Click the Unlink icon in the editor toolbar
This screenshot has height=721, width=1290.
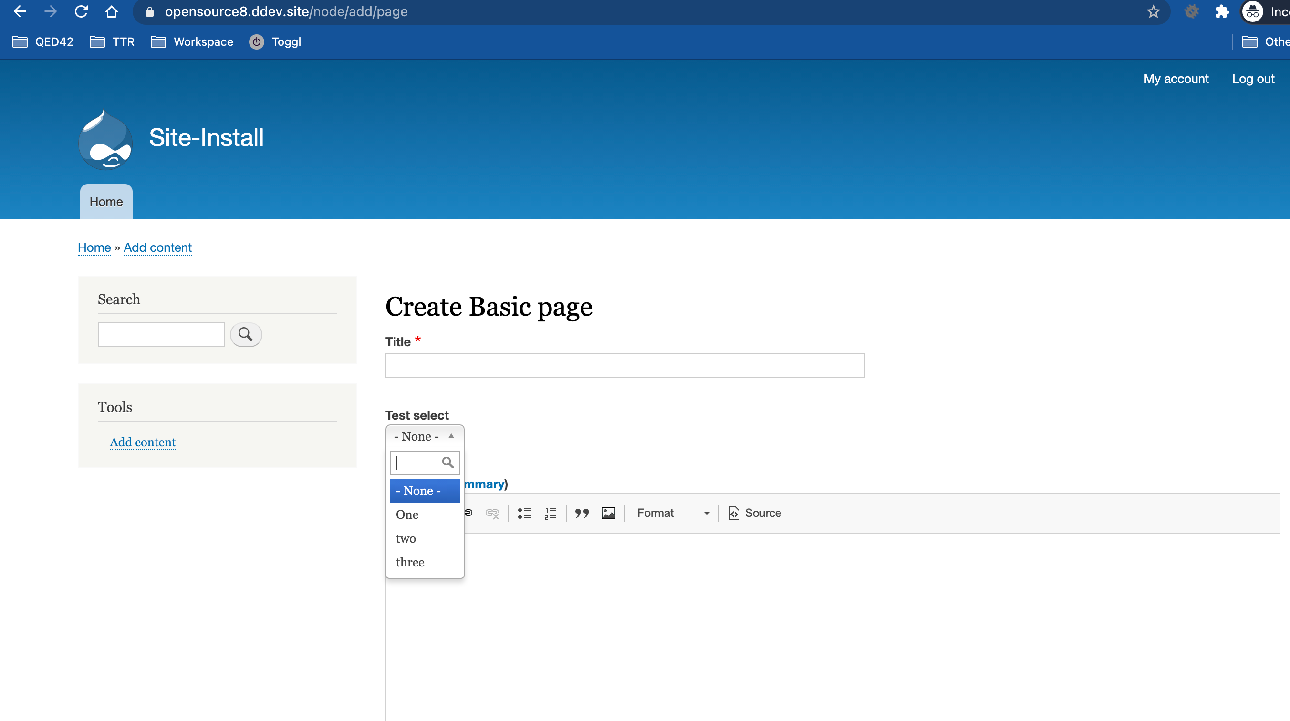pos(492,513)
